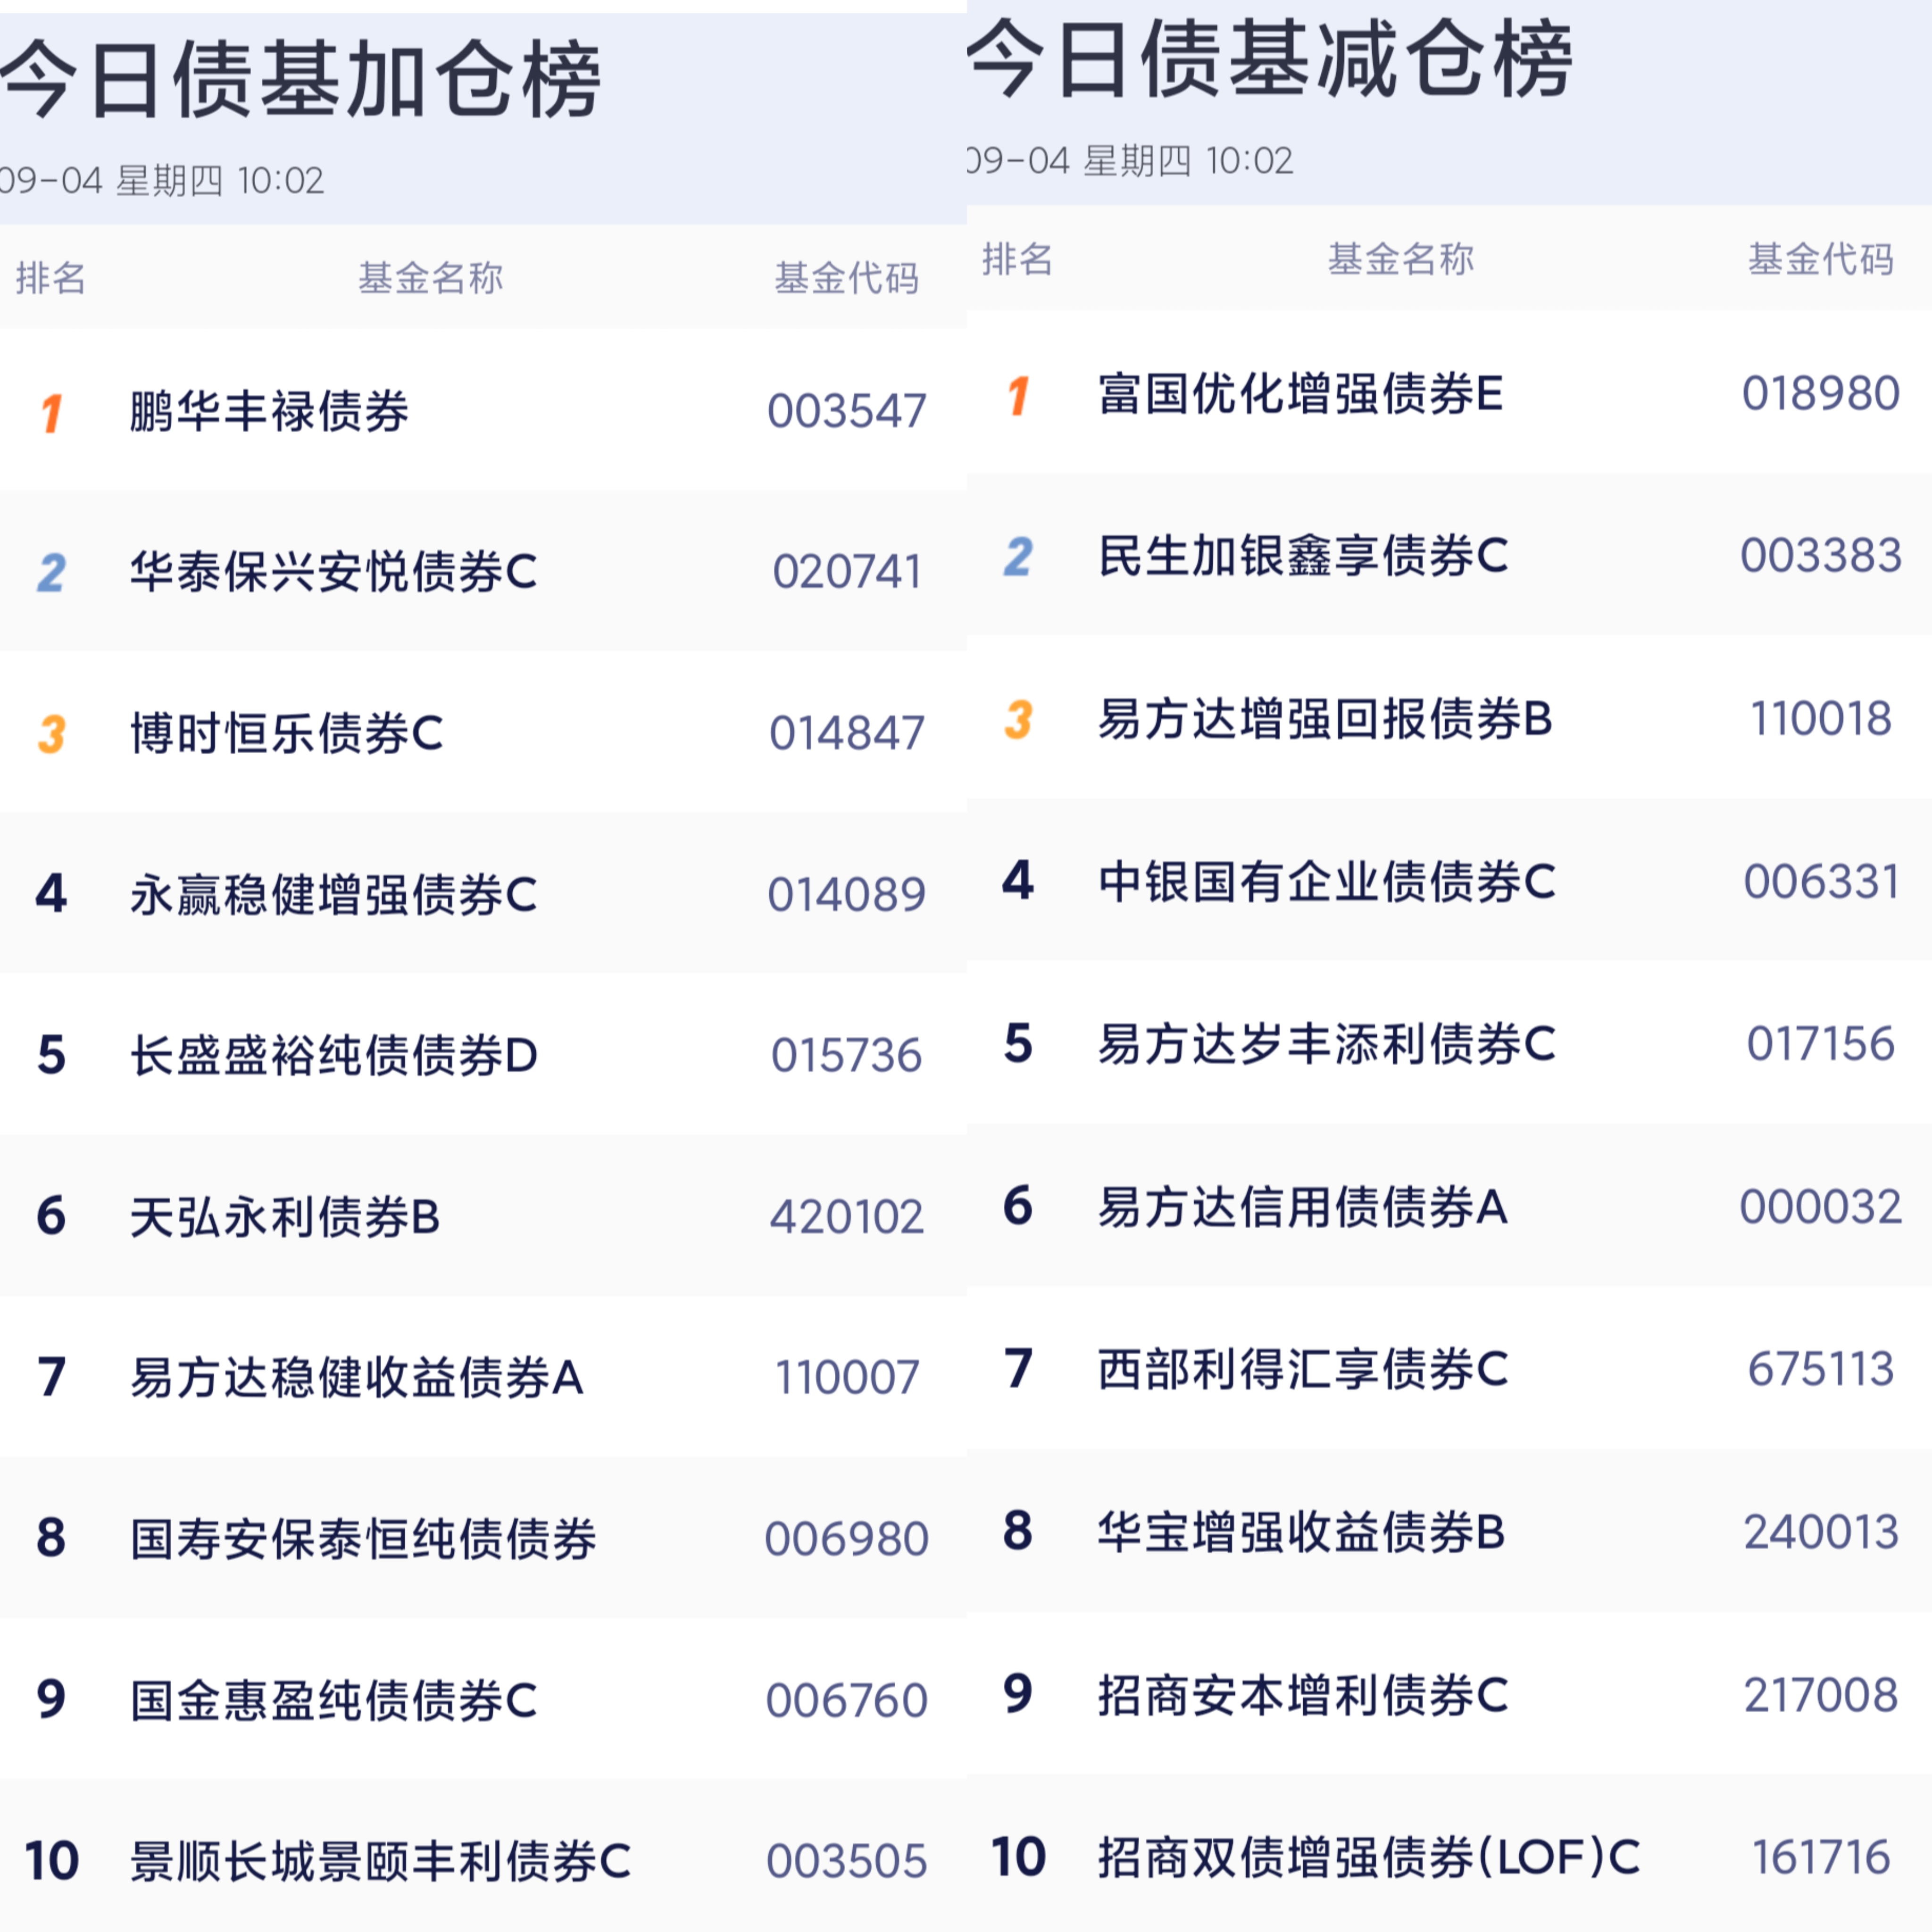Click fund code 161716
This screenshot has width=1932, height=1932.
click(x=1821, y=1857)
